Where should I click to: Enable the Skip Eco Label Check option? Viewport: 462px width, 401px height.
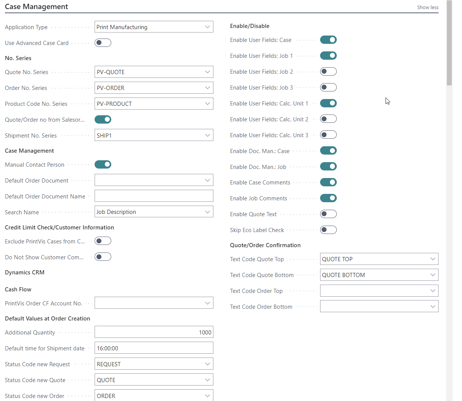pyautogui.click(x=328, y=230)
